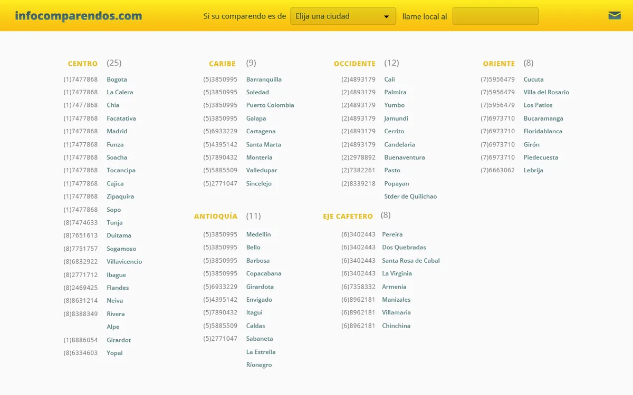Open the Valledupar city link
This screenshot has height=395, width=633.
262,171
